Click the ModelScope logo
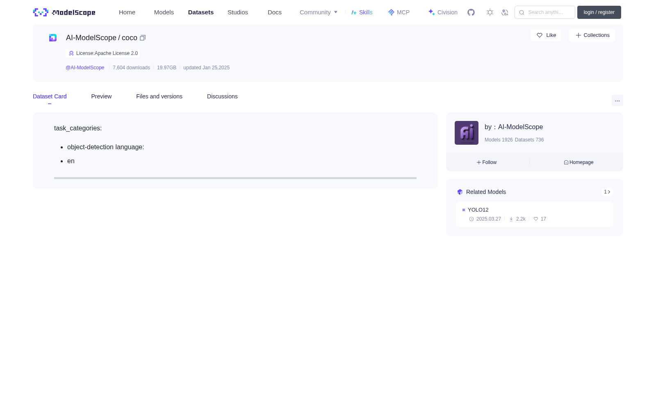 [64, 12]
